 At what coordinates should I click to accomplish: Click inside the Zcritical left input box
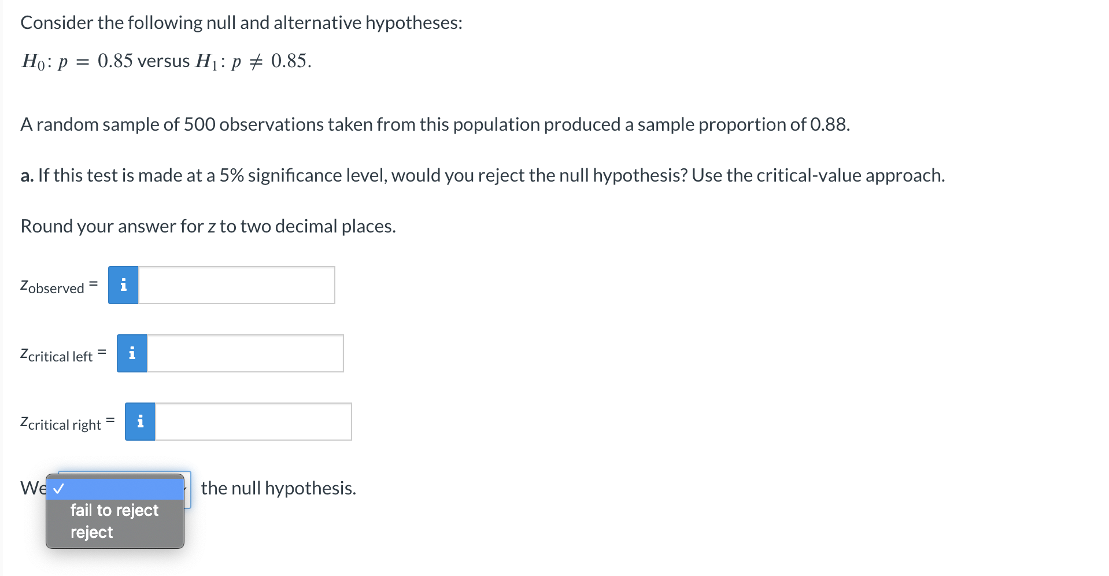[x=246, y=353]
